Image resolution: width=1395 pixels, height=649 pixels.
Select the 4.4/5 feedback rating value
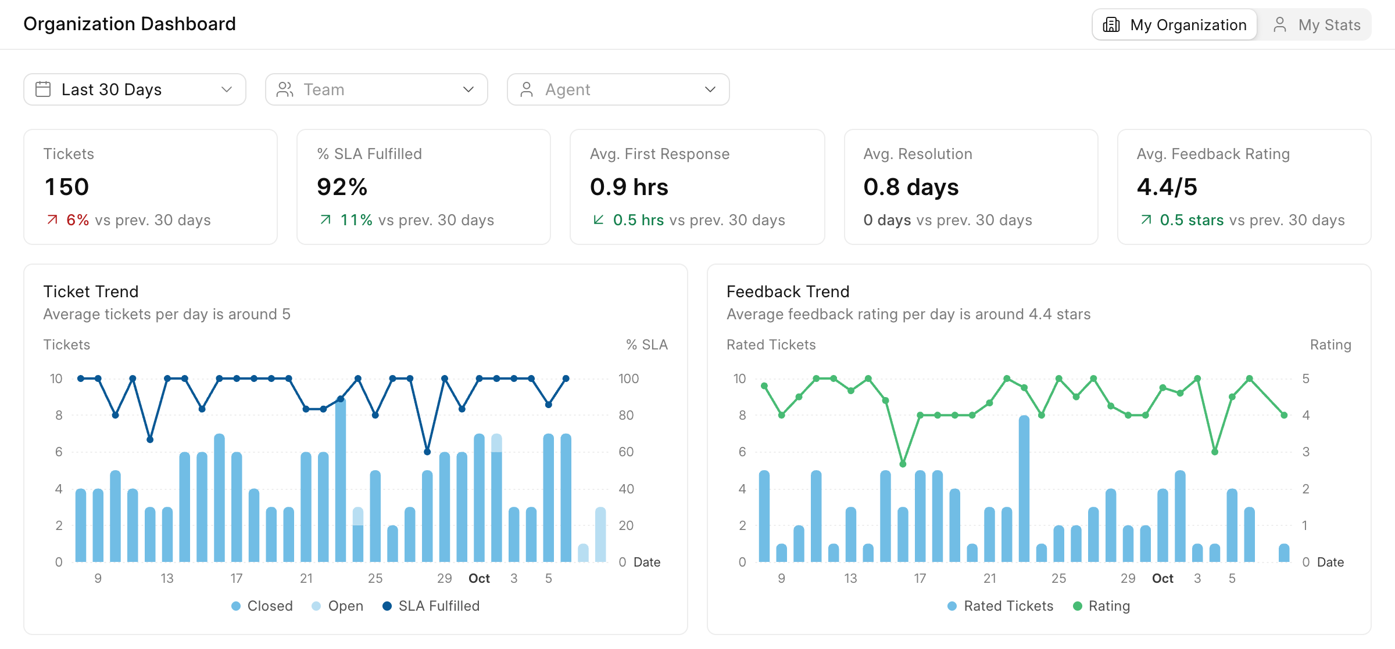point(1167,187)
